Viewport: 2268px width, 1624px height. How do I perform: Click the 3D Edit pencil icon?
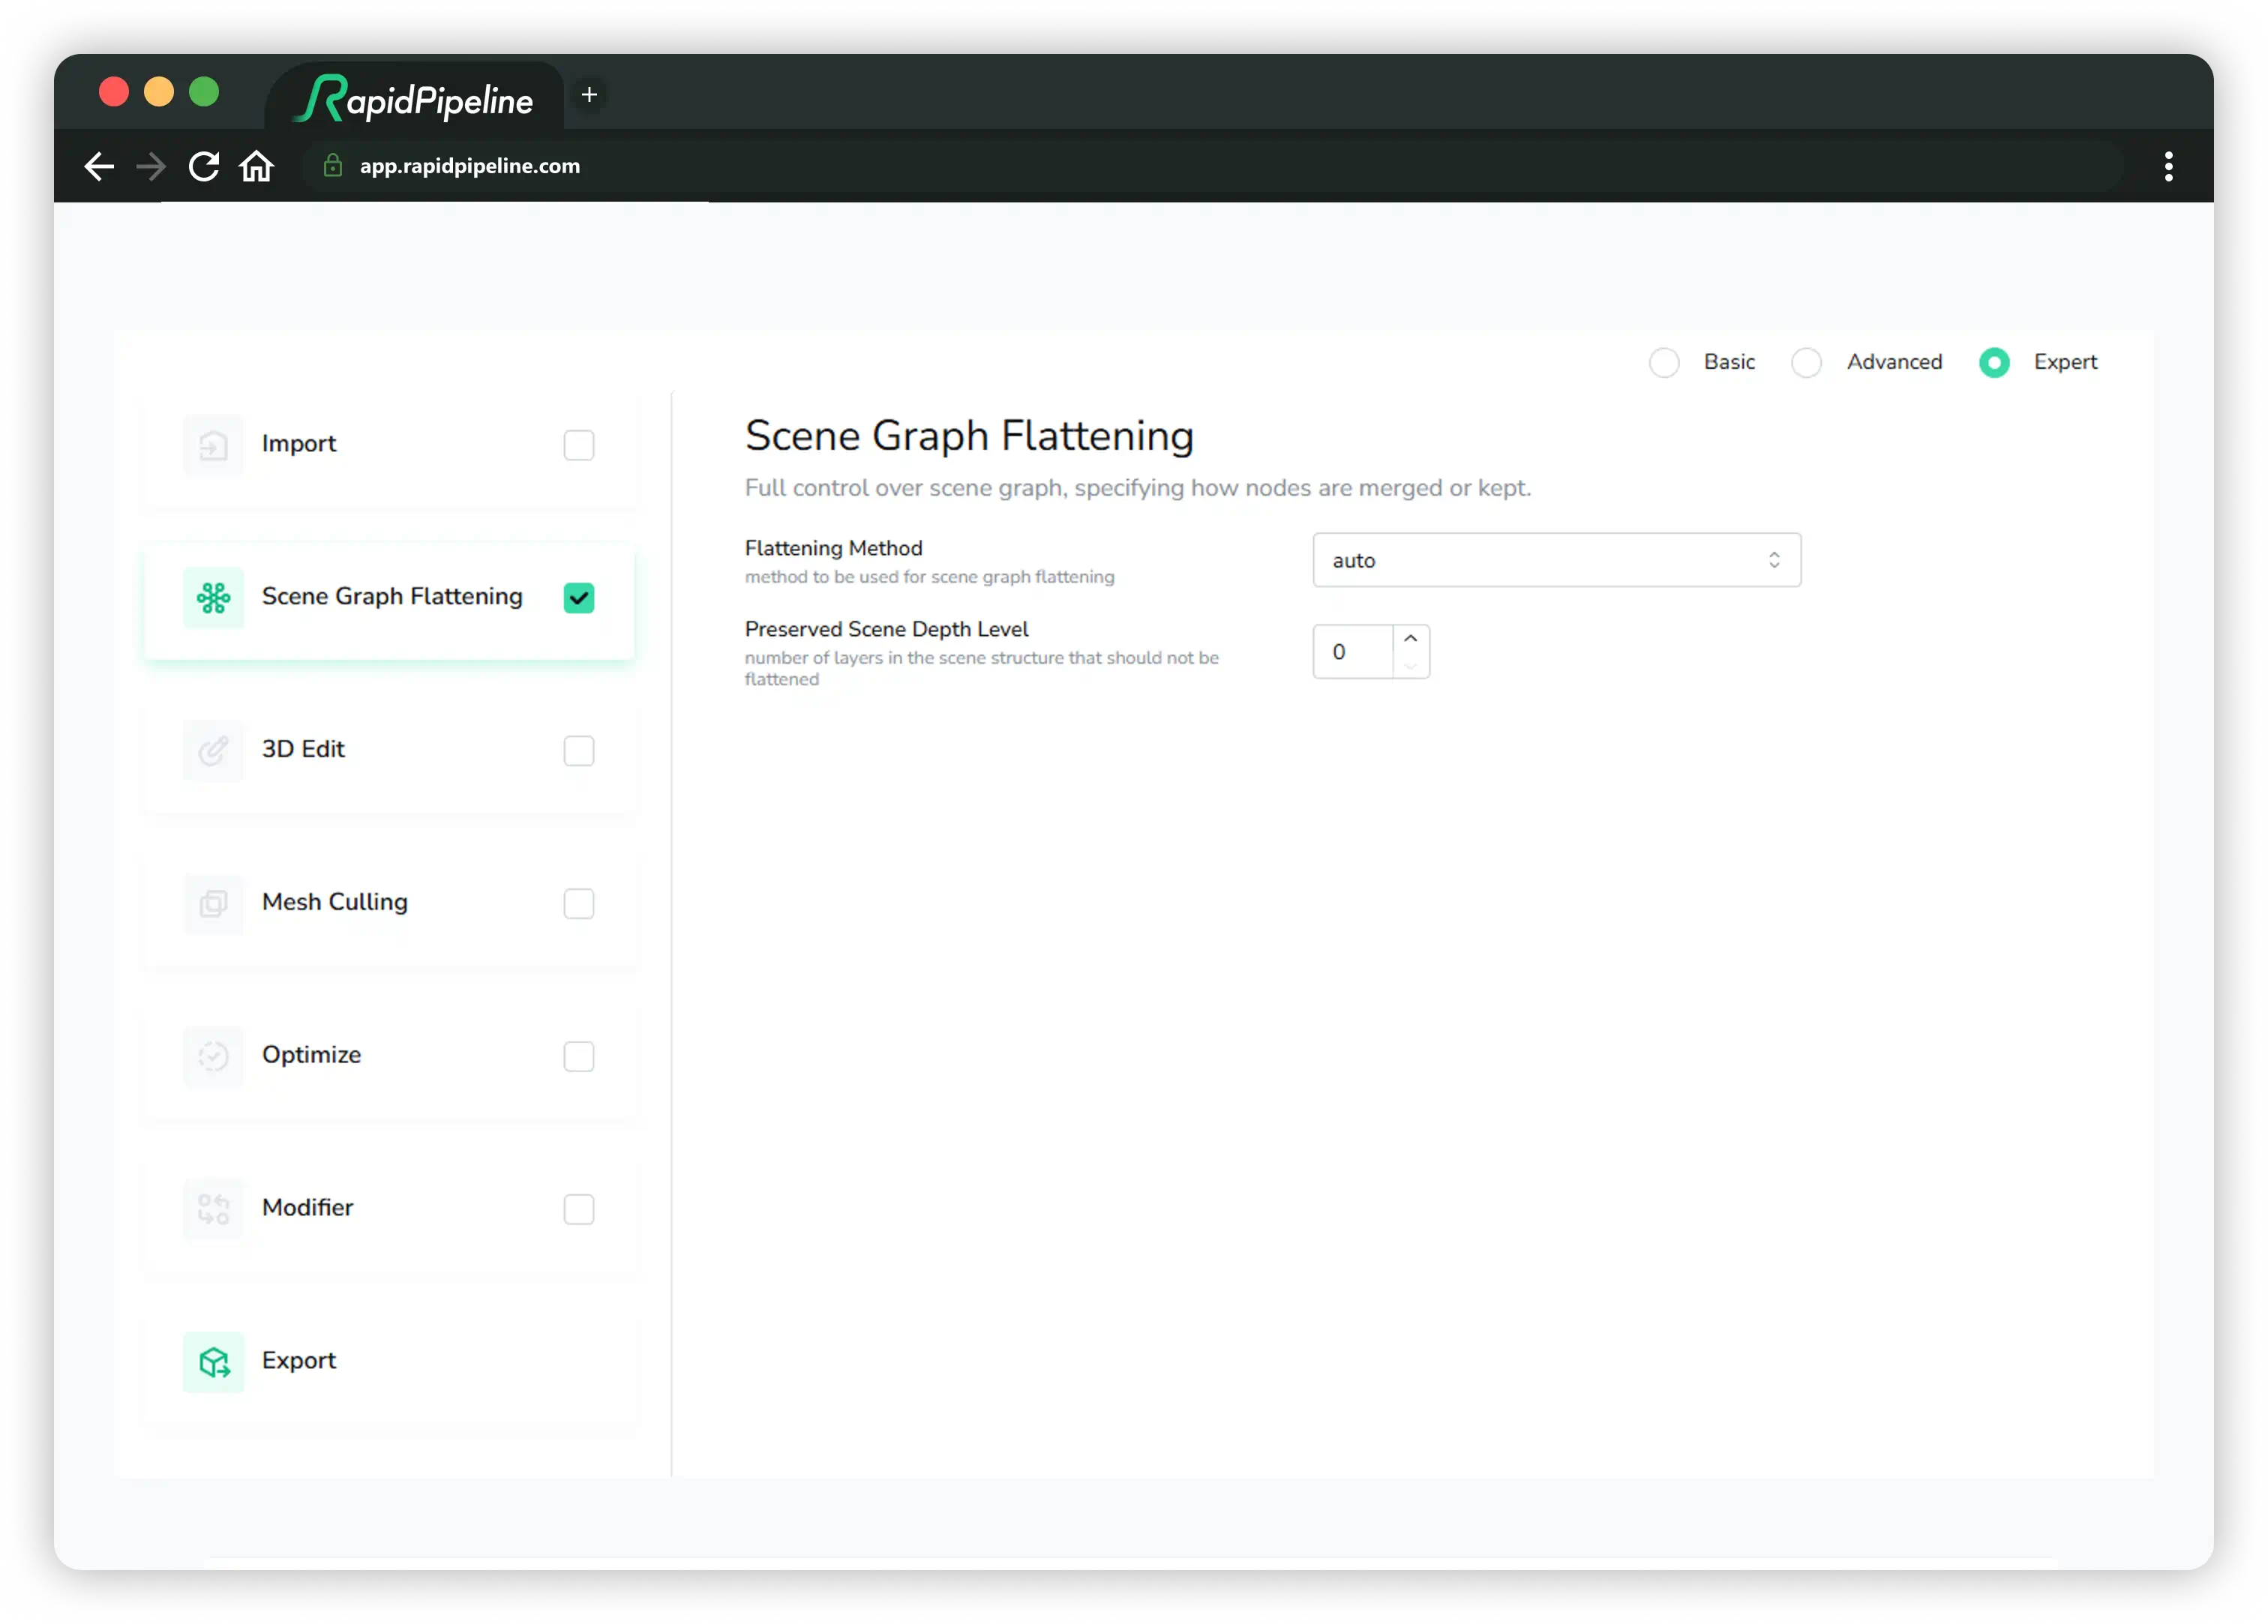pos(213,750)
